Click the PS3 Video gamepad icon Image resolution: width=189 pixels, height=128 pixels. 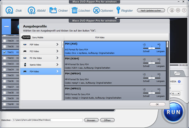[x=25, y=51]
